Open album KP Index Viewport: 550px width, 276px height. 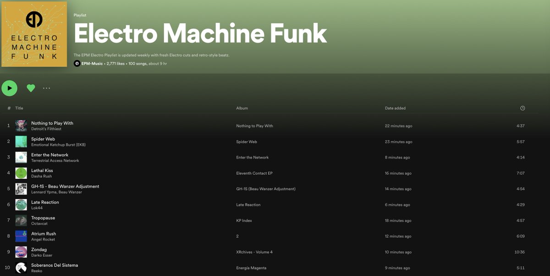click(244, 221)
